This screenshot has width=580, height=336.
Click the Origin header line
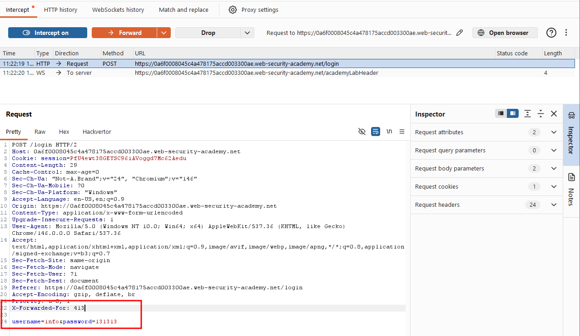pyautogui.click(x=144, y=206)
